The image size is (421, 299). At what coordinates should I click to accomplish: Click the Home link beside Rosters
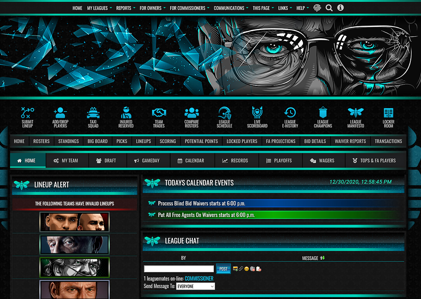pos(19,141)
